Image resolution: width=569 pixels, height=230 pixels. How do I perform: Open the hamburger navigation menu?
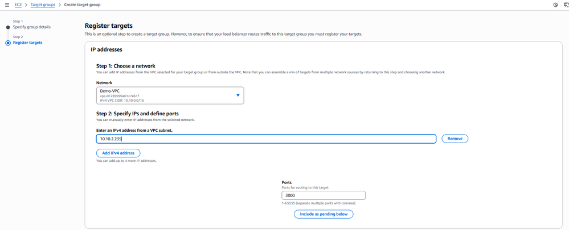[6, 5]
